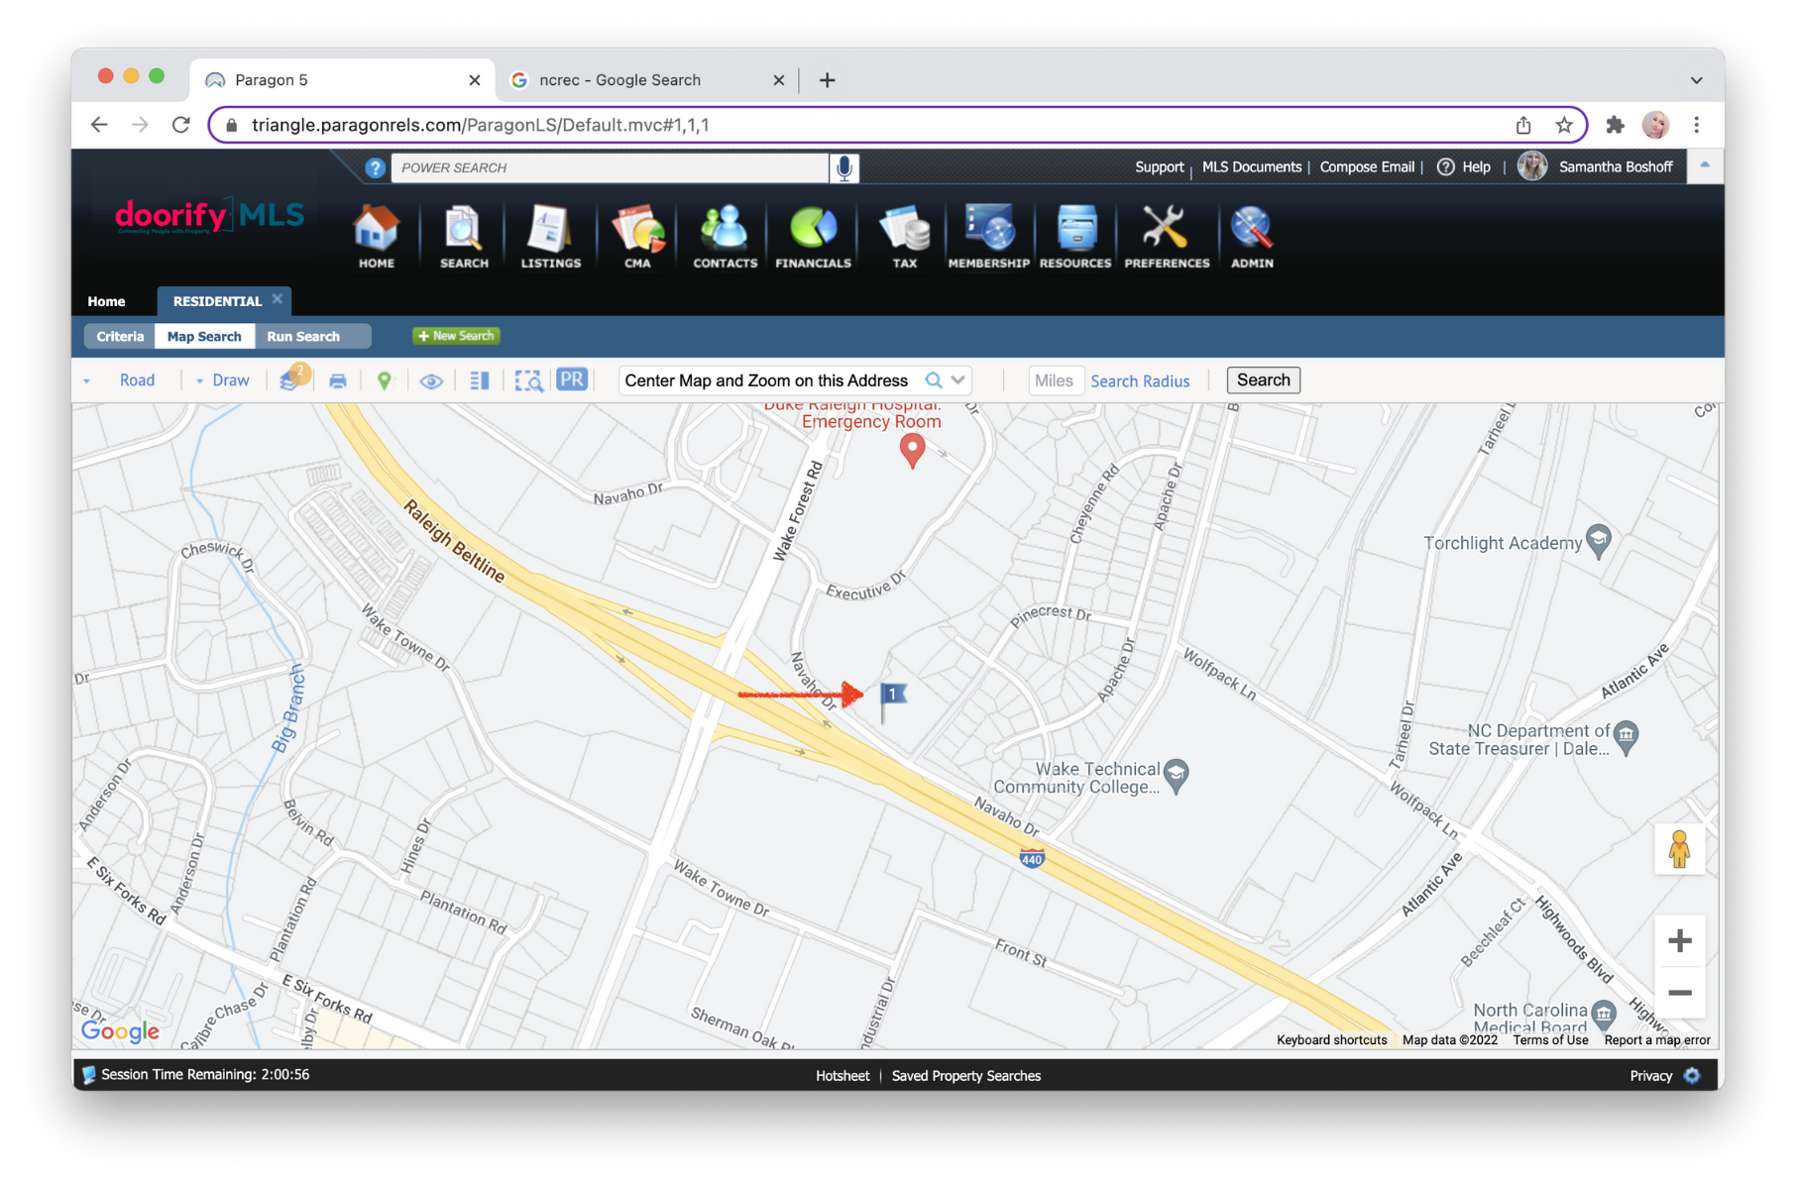Open map layers icon with badge
This screenshot has width=1797, height=1186.
point(294,378)
